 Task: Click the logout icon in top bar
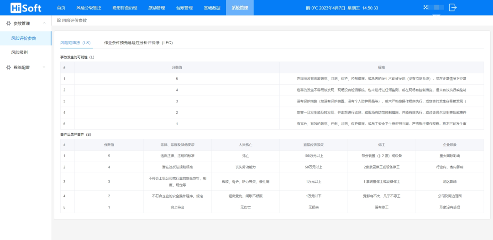(x=453, y=7)
